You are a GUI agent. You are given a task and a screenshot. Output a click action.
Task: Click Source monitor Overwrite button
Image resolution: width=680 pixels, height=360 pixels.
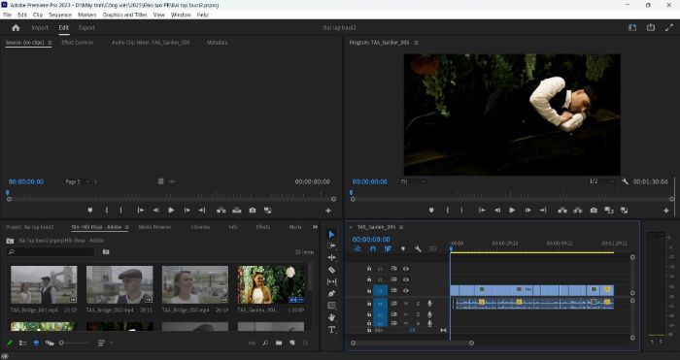pos(237,211)
